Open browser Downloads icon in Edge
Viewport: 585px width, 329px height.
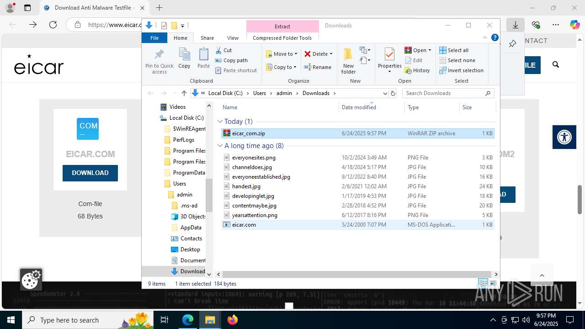point(516,25)
